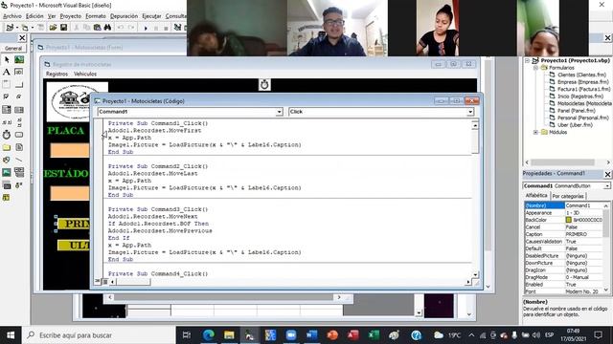Click the Save Project toolbar icon

pyautogui.click(x=63, y=28)
